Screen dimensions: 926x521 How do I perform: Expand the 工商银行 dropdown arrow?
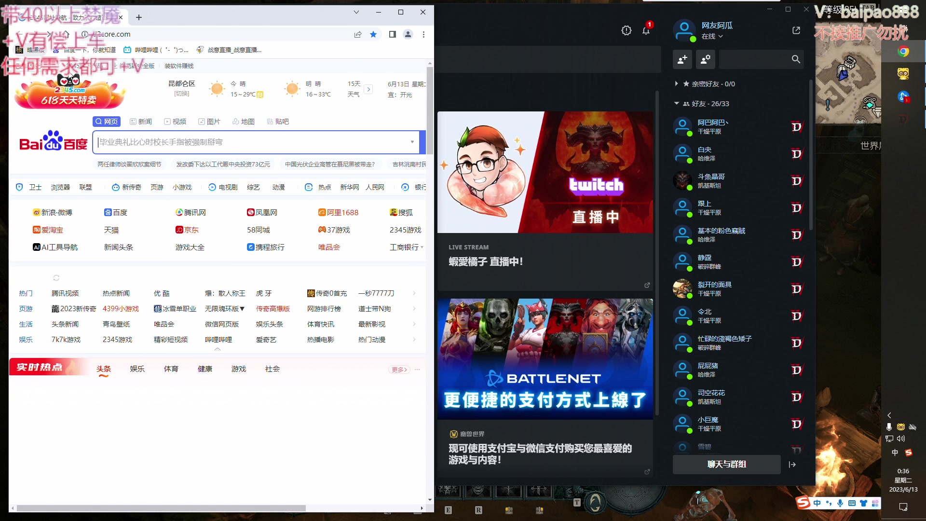422,247
